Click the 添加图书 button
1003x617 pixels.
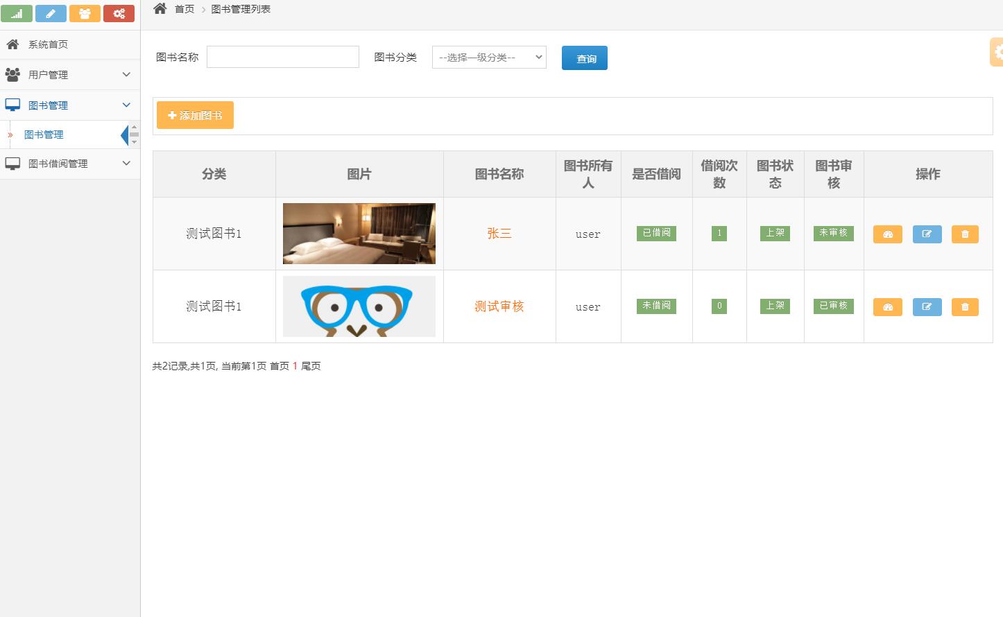tap(195, 115)
